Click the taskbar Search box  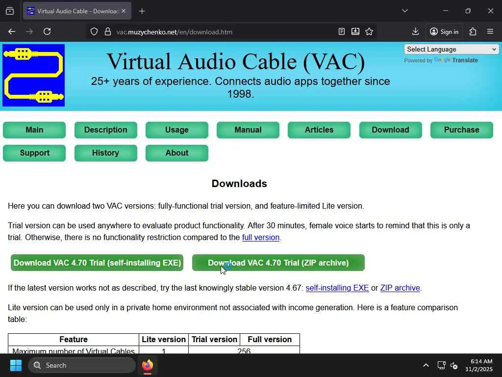pyautogui.click(x=82, y=365)
